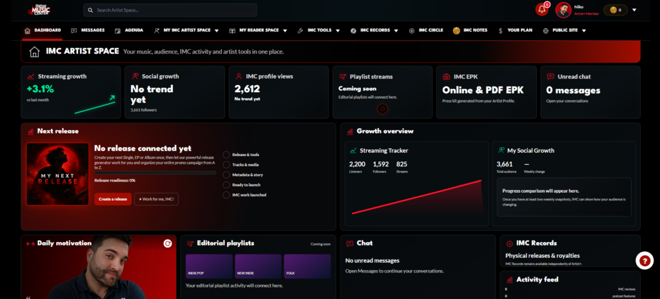Open the red help question mark
Image resolution: width=660 pixels, height=299 pixels.
click(x=645, y=261)
